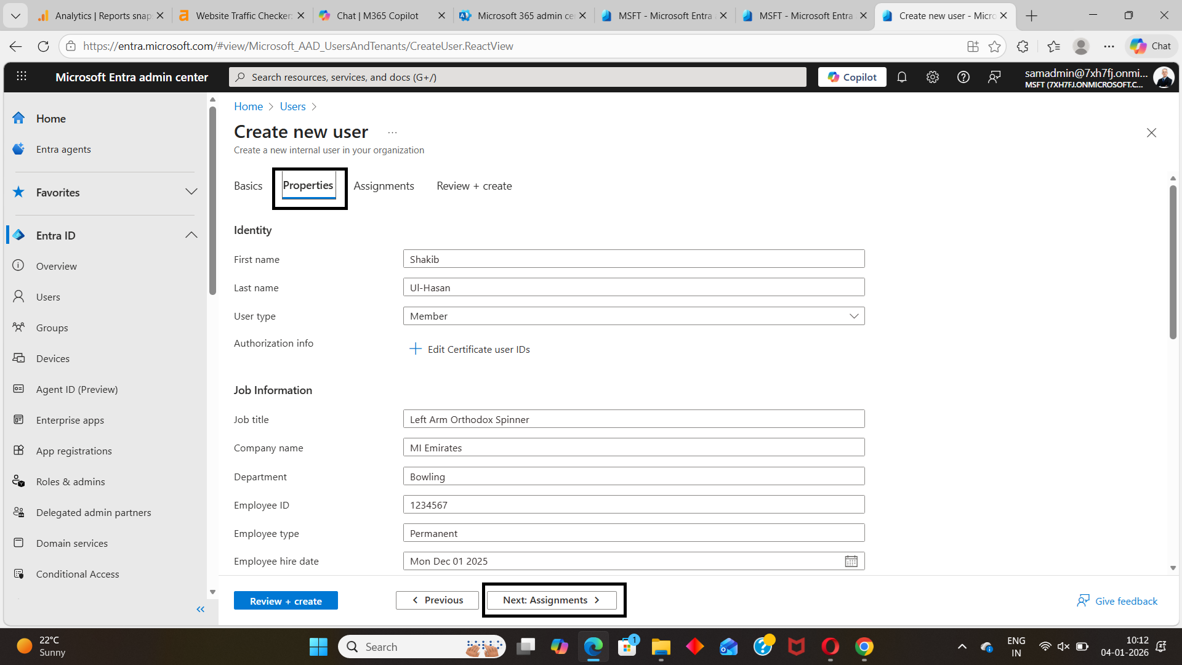Open the User type dropdown
1182x665 pixels.
coord(633,316)
